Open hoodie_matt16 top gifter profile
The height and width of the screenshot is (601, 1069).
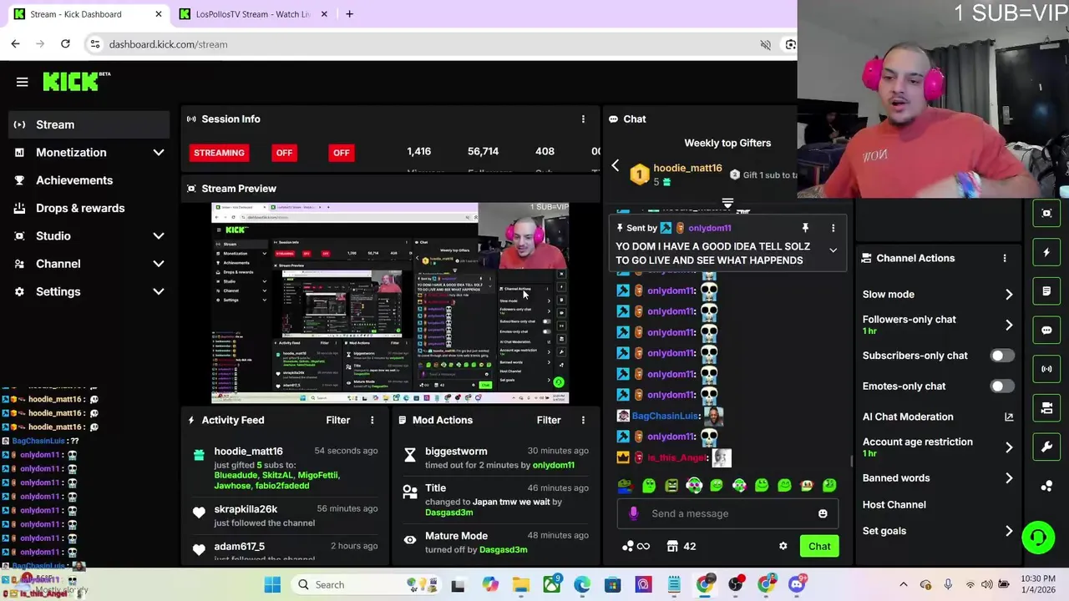687,168
